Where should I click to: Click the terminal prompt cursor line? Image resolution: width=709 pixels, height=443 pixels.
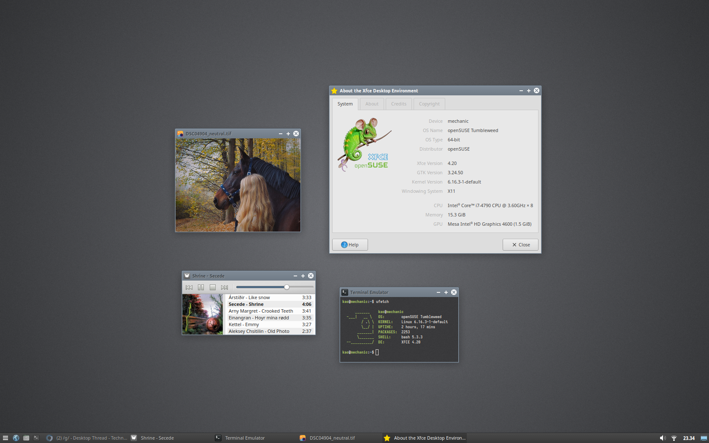click(360, 352)
